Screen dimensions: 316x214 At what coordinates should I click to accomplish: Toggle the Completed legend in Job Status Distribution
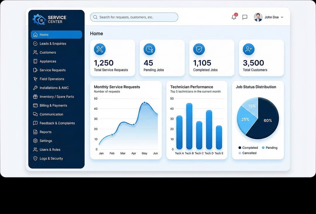tap(248, 148)
